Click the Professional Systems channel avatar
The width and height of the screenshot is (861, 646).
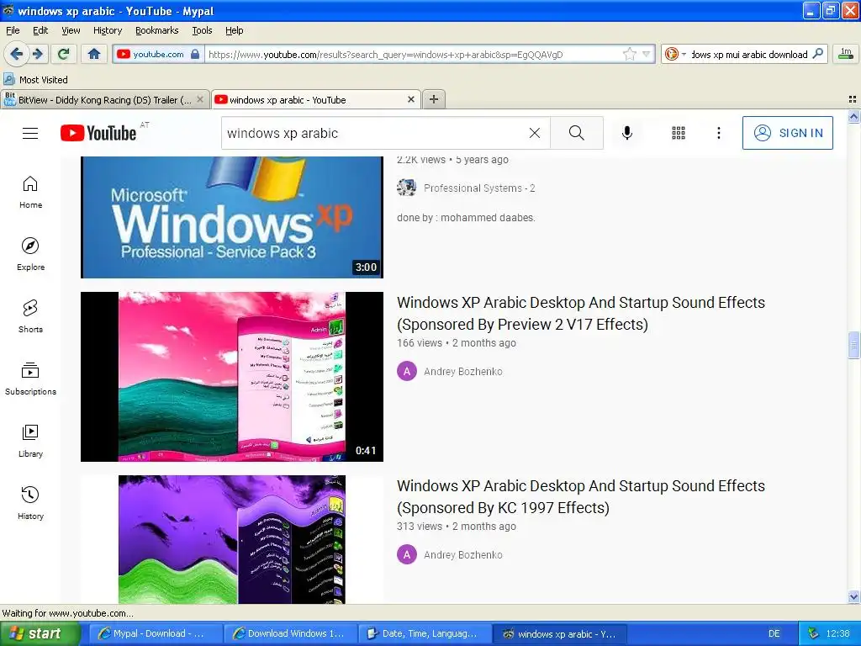(x=406, y=188)
